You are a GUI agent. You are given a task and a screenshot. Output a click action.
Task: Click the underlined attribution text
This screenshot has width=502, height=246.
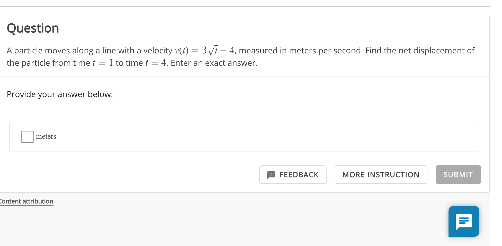click(26, 201)
